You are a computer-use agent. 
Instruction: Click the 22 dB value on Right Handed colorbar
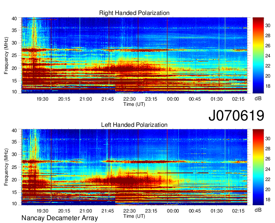268,66
